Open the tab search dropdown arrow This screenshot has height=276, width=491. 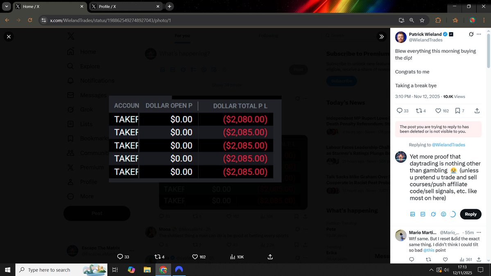tap(7, 6)
